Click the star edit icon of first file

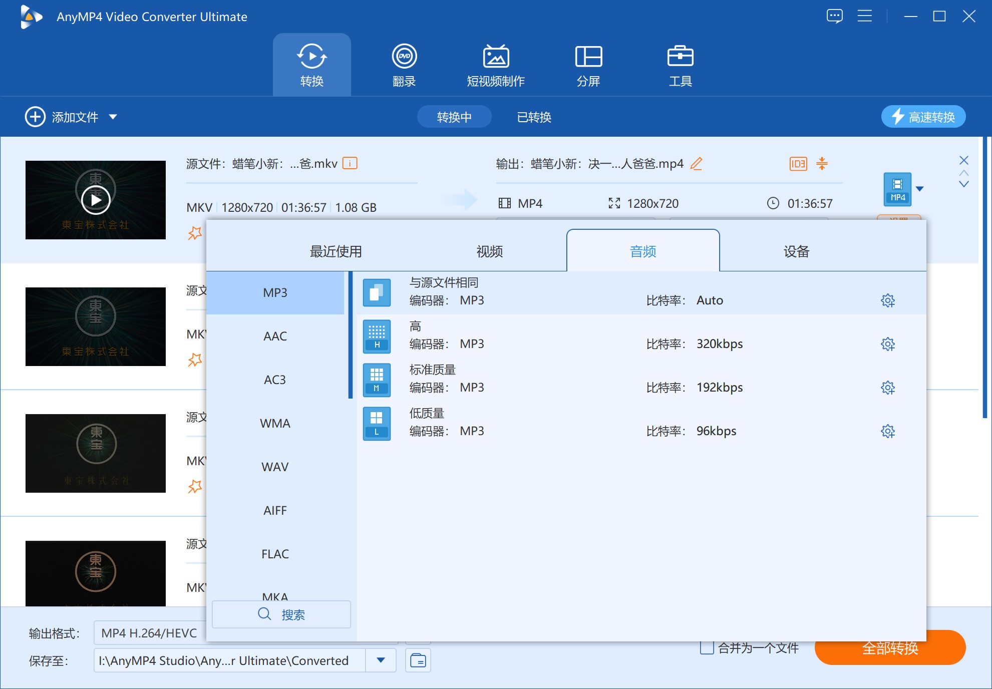point(195,233)
